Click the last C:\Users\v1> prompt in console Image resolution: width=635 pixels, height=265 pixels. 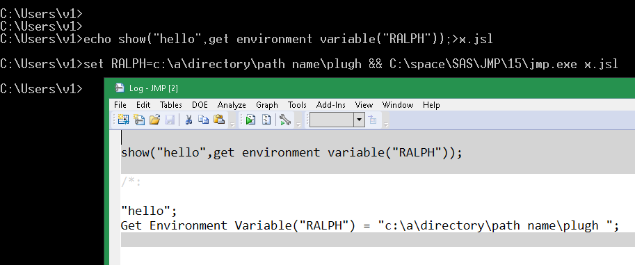pos(41,89)
